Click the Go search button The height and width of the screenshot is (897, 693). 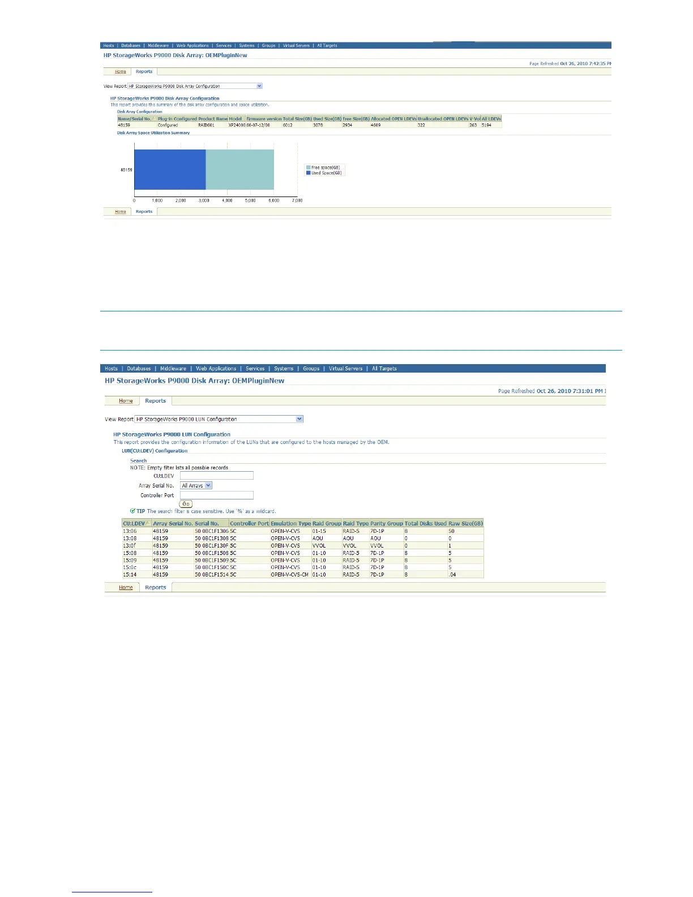186,504
